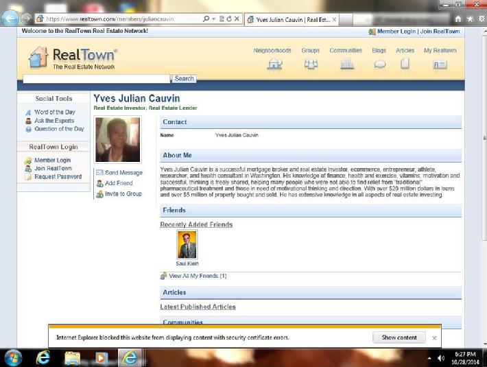The height and width of the screenshot is (367, 487).
Task: Open Articles page icon
Action: point(405,64)
